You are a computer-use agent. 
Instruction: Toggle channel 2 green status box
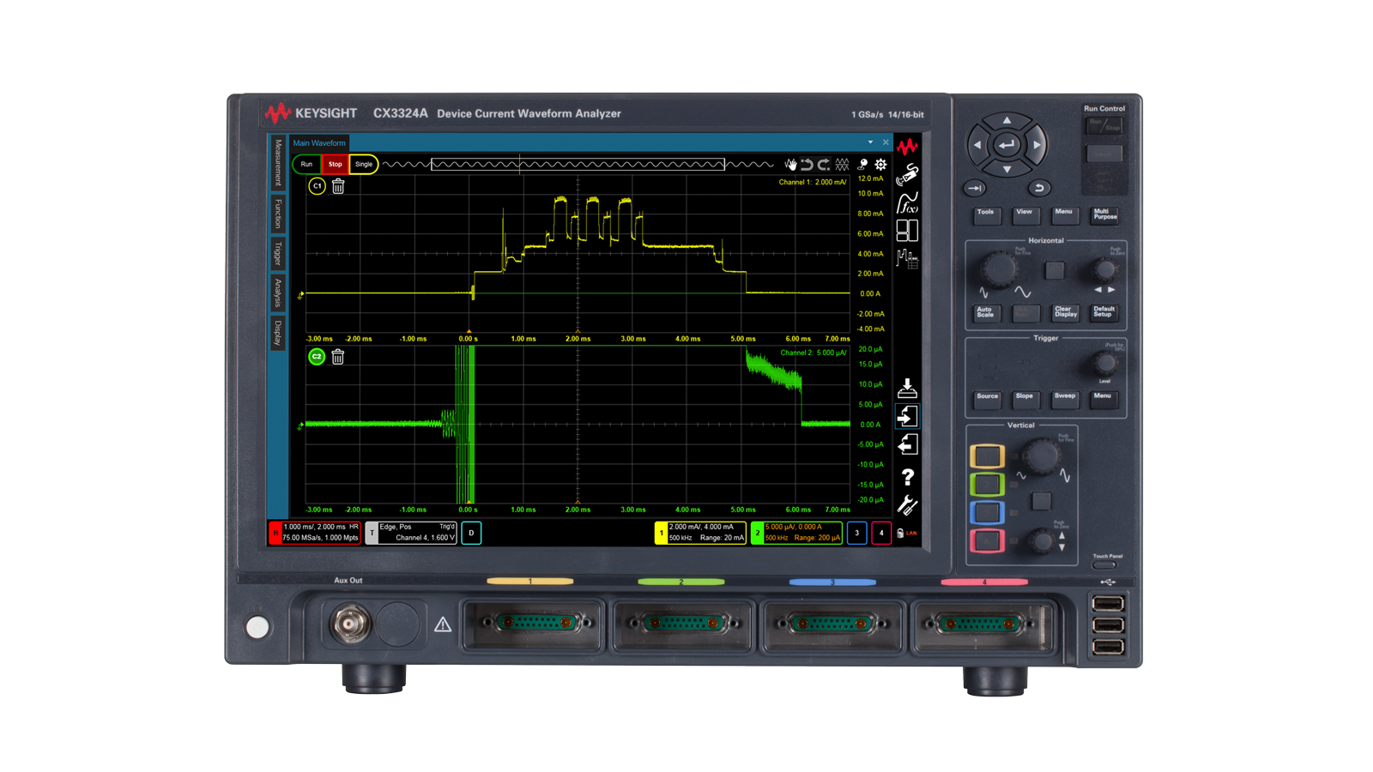click(x=796, y=533)
